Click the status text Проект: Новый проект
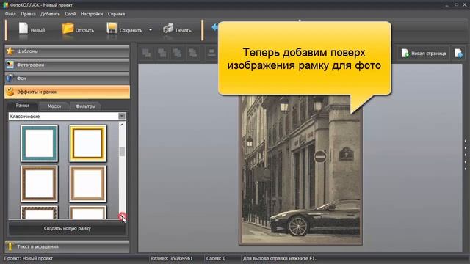The width and height of the screenshot is (470, 264). point(29,258)
